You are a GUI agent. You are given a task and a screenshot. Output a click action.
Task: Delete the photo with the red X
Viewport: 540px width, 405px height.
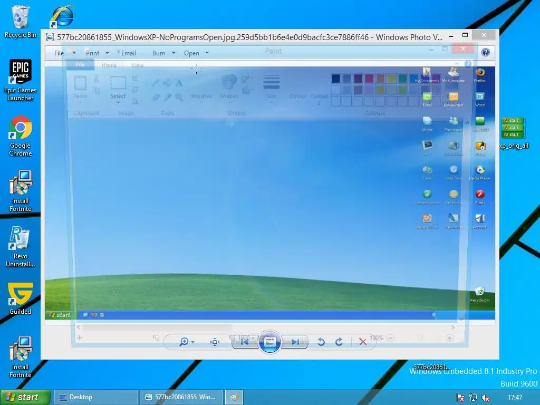(363, 342)
